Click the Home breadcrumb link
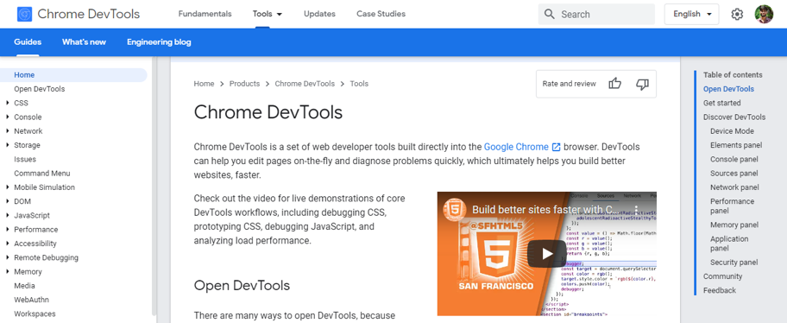This screenshot has width=787, height=323. pyautogui.click(x=204, y=84)
